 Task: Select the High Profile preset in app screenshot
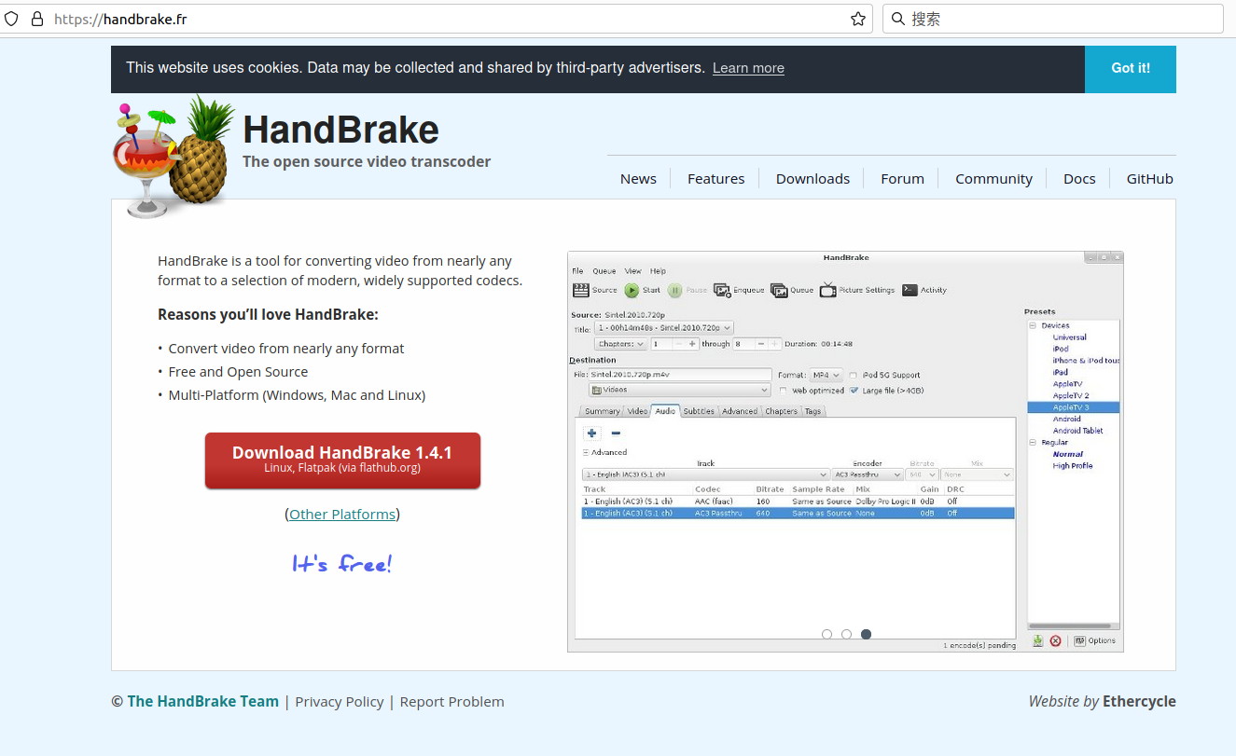pyautogui.click(x=1073, y=466)
